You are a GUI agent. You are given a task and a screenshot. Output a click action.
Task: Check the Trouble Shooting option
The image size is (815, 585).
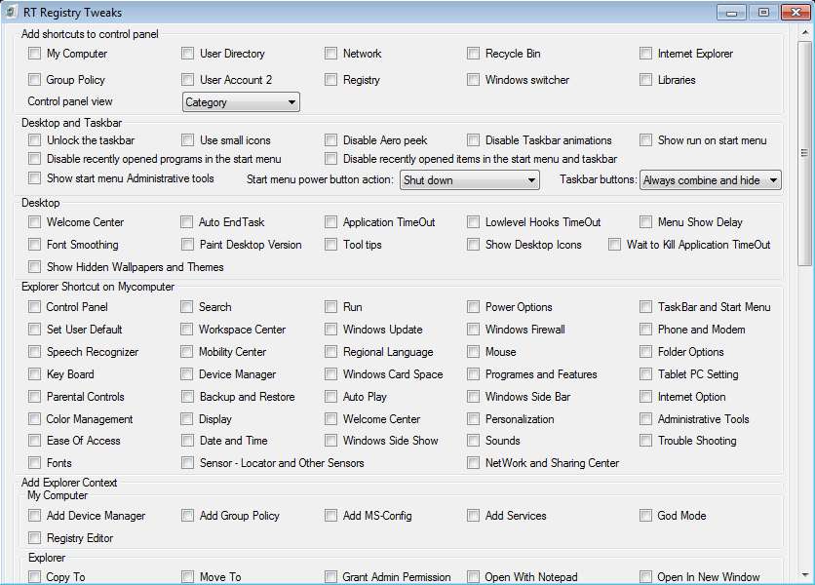point(646,441)
